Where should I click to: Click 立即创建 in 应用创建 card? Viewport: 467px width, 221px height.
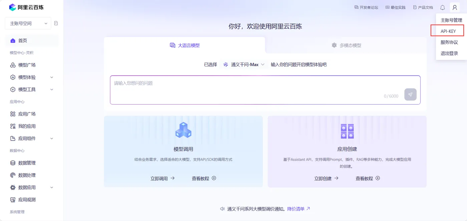(327, 178)
